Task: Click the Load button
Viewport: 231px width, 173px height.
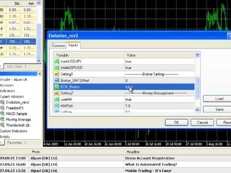Action: click(217, 99)
